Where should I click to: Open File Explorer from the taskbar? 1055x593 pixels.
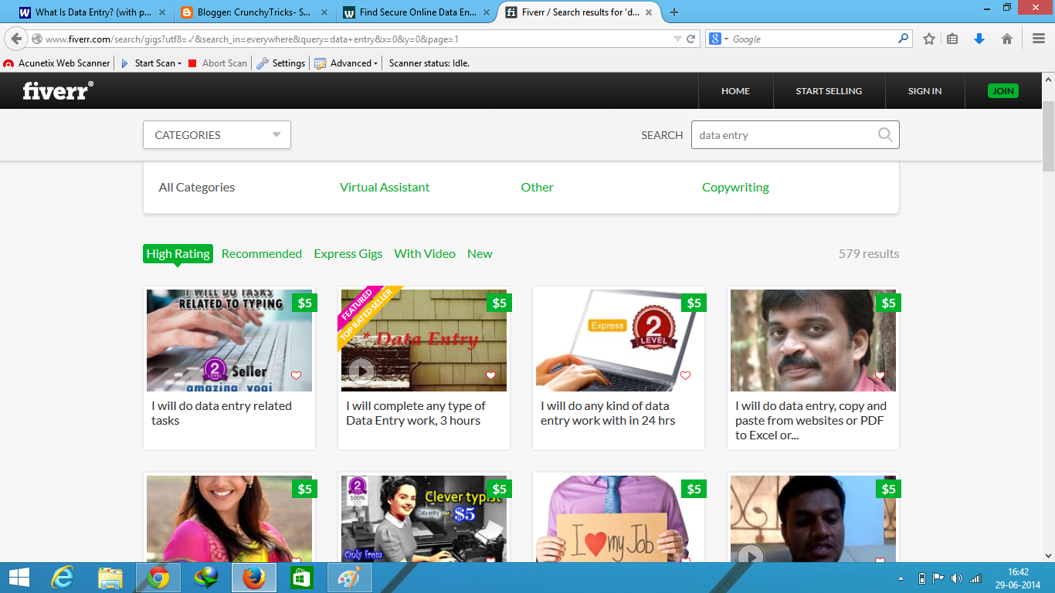[110, 578]
